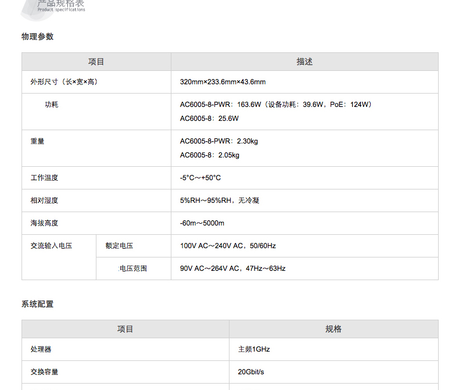
Task: Select the -60m～5000m value
Action: [x=202, y=223]
